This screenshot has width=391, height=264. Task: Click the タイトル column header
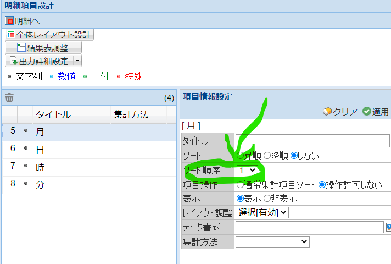tap(71, 114)
